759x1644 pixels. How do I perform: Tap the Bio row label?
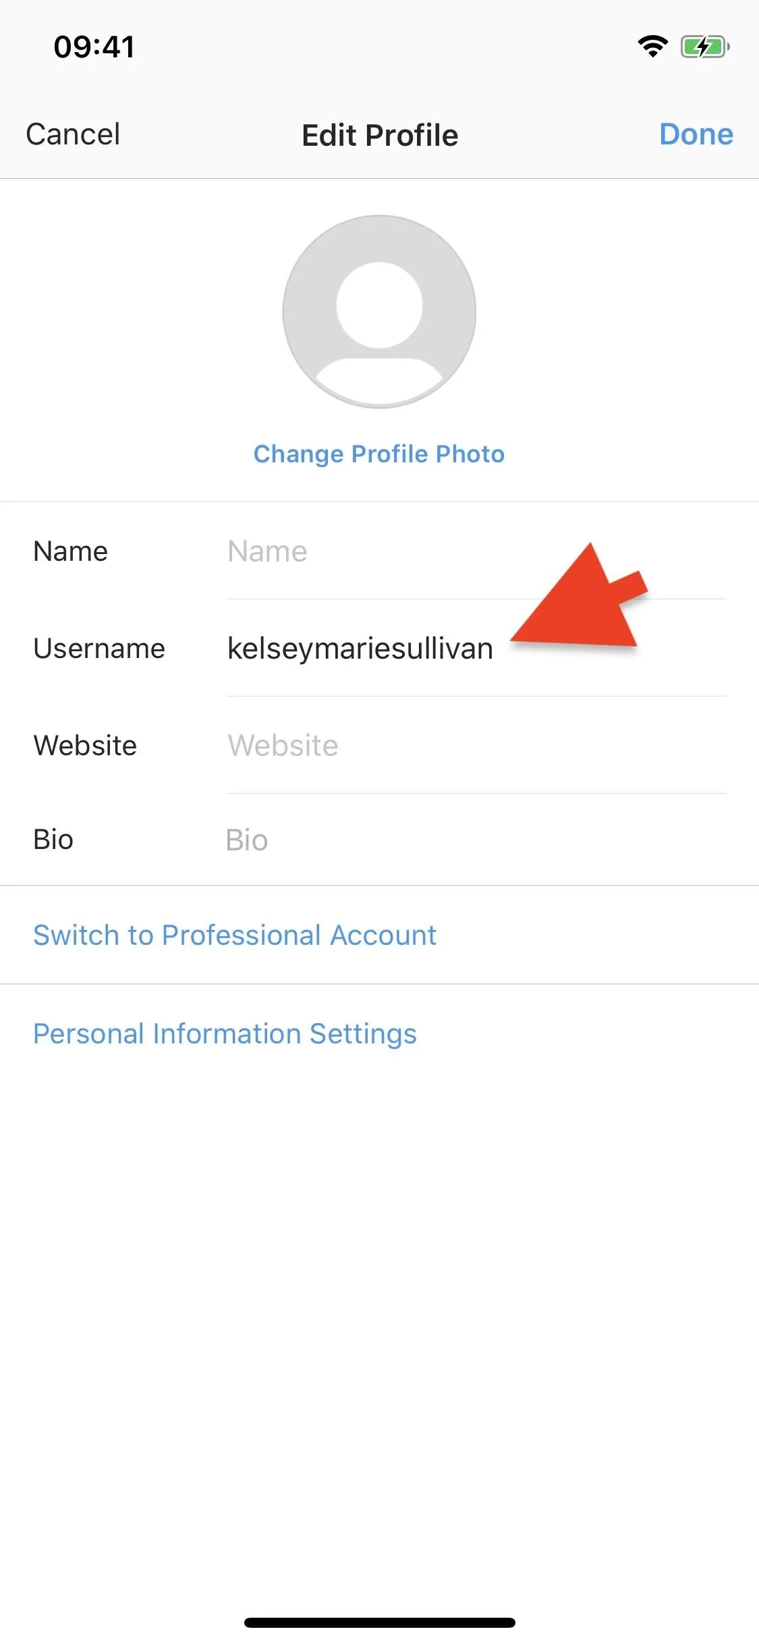point(53,840)
